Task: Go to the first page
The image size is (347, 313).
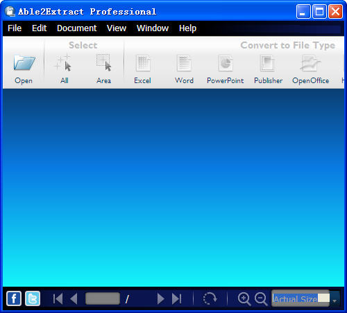Action: point(58,299)
